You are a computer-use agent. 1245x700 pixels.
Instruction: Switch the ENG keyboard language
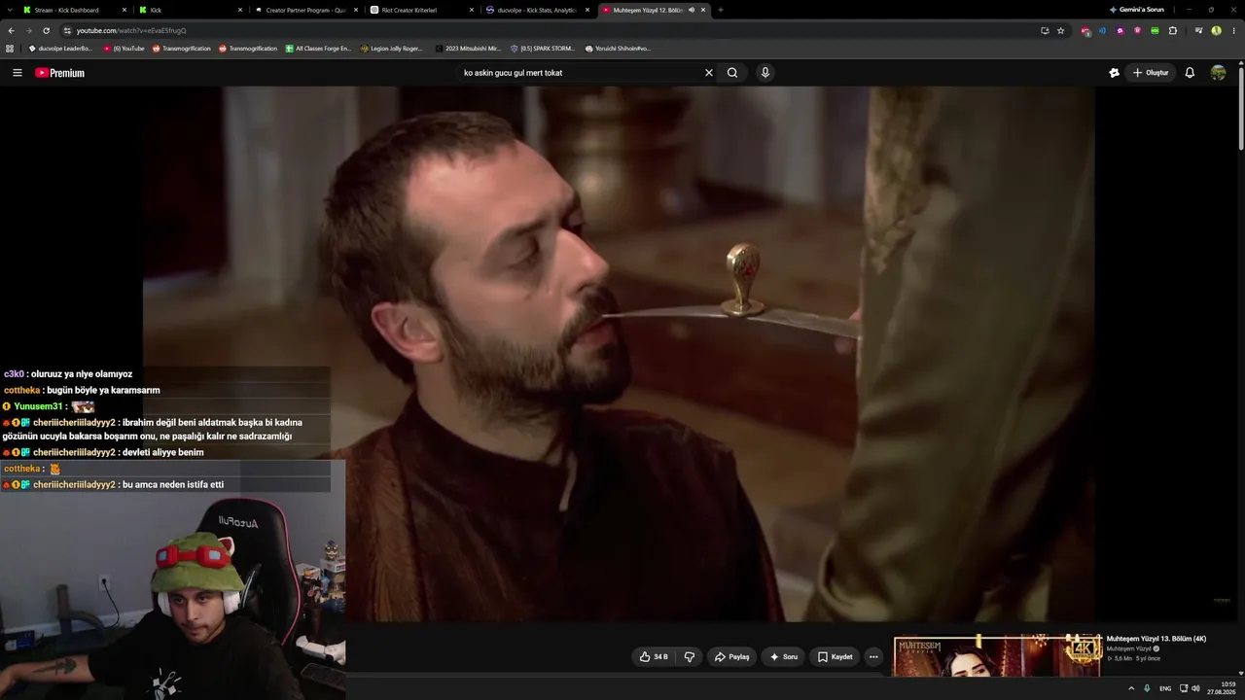(1165, 688)
